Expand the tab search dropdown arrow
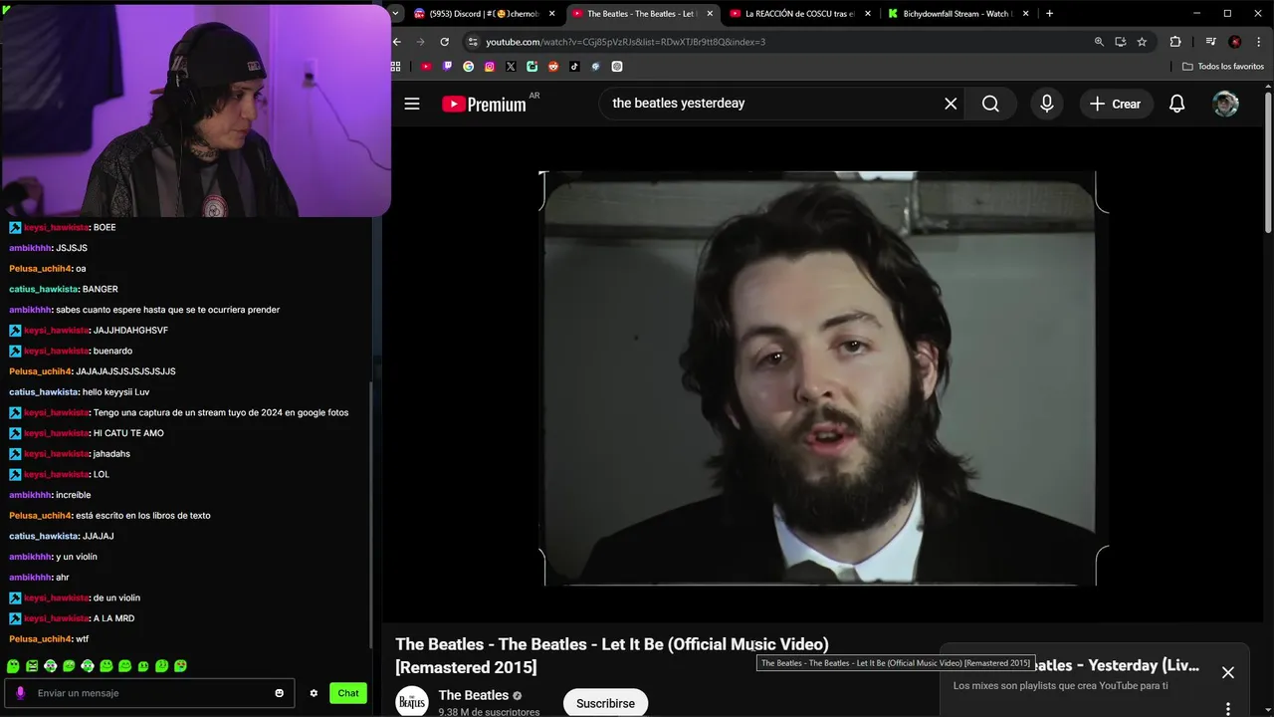 (396, 13)
